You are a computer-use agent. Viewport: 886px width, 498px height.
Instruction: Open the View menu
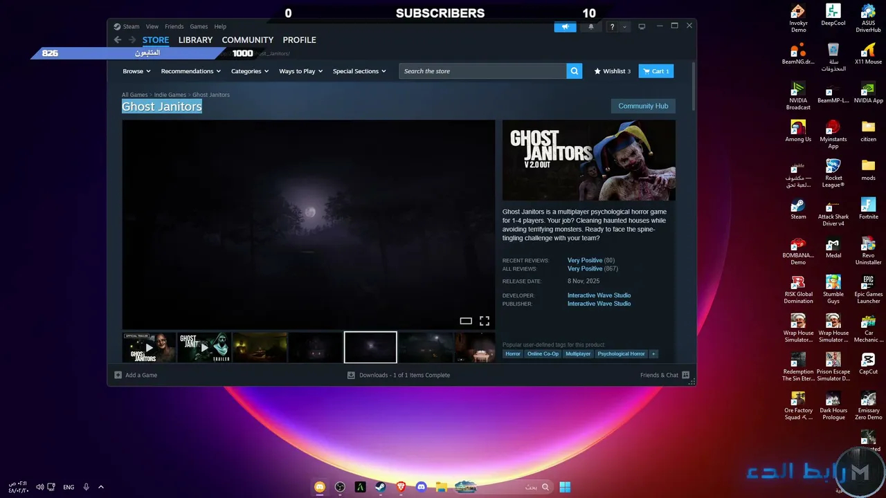152,27
